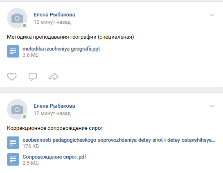The width and height of the screenshot is (223, 173).
Task: Click document icon beside Сопровождение сирот.pdf
Action: coord(13,159)
